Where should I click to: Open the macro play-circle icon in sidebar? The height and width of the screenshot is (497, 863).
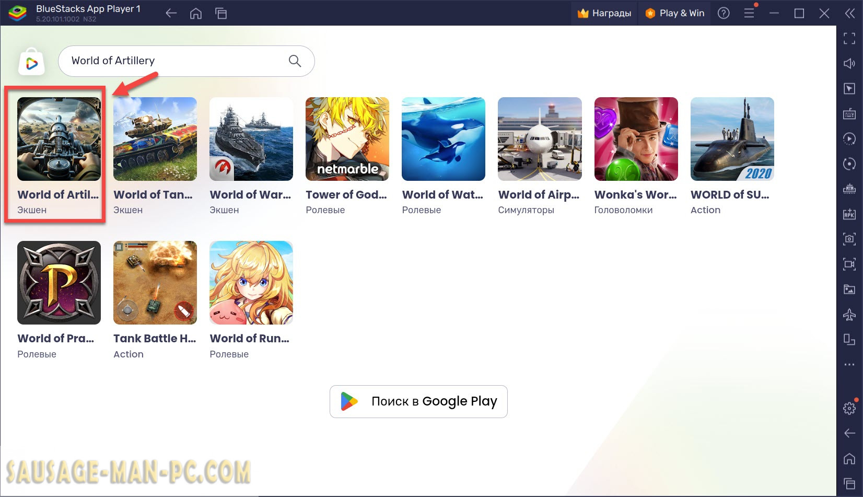point(849,139)
